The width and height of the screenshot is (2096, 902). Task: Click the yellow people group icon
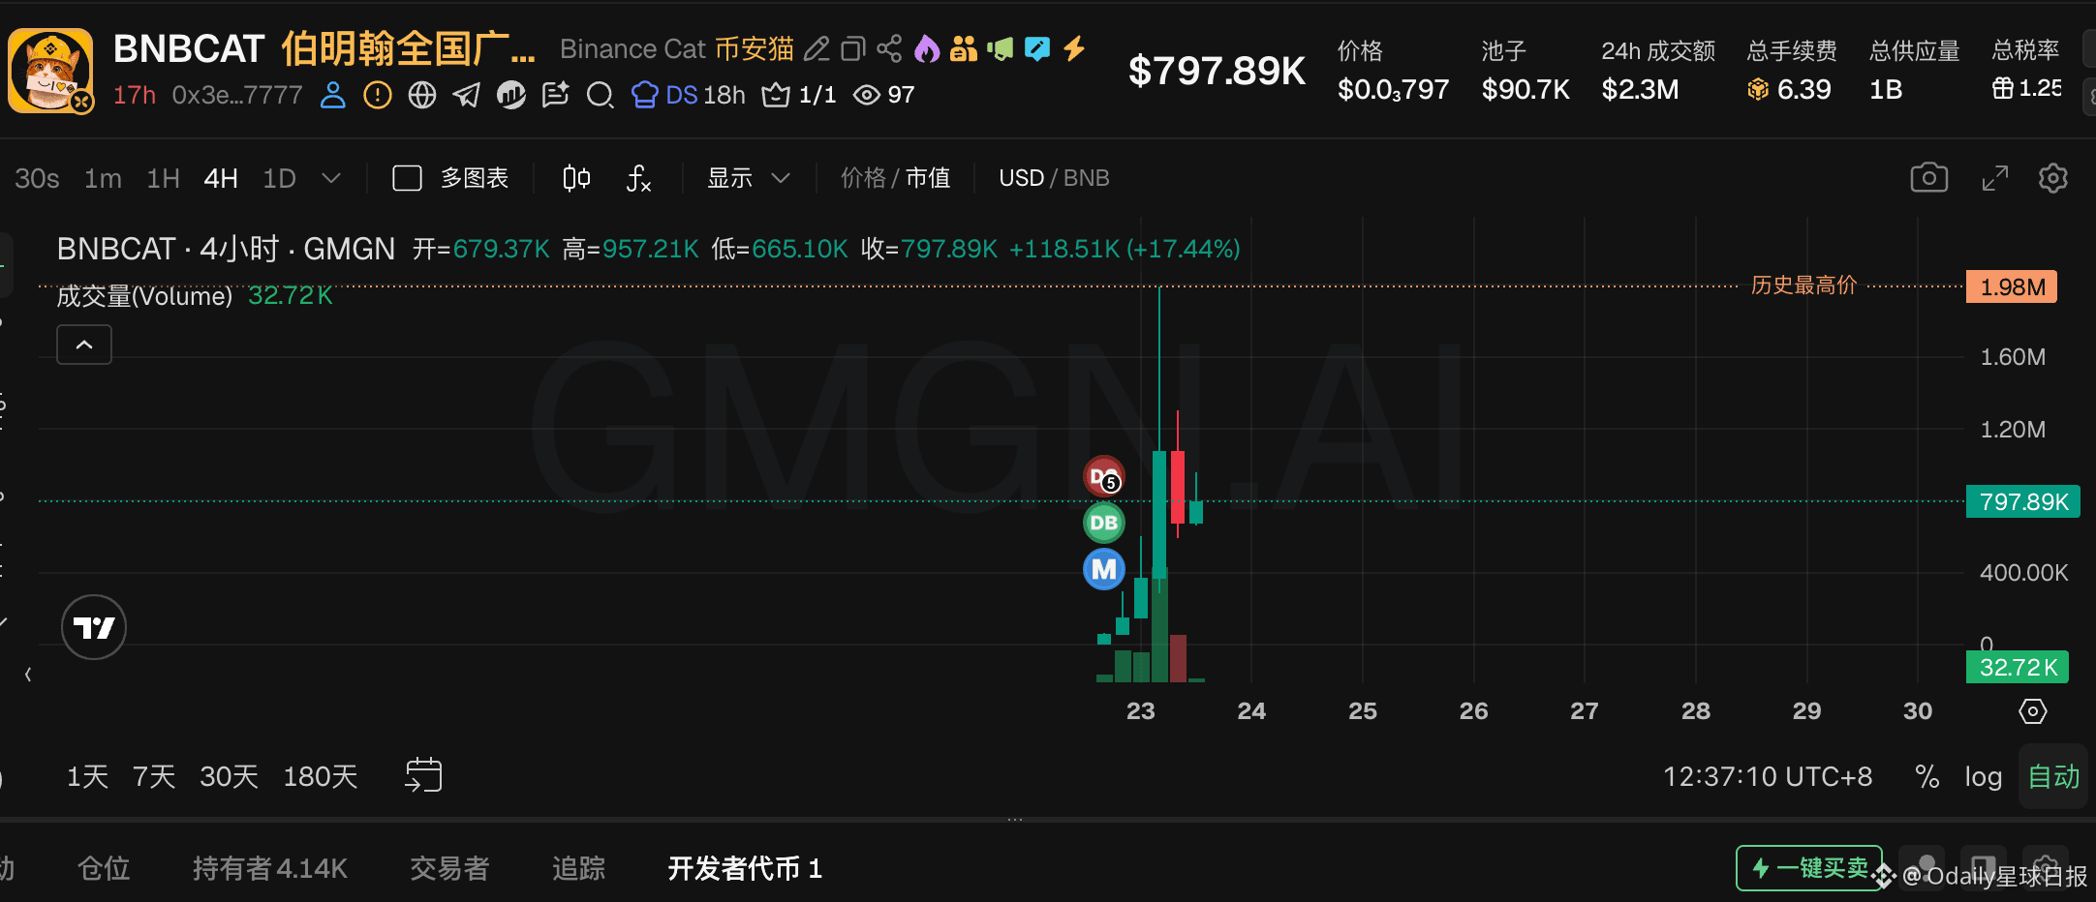point(964,48)
